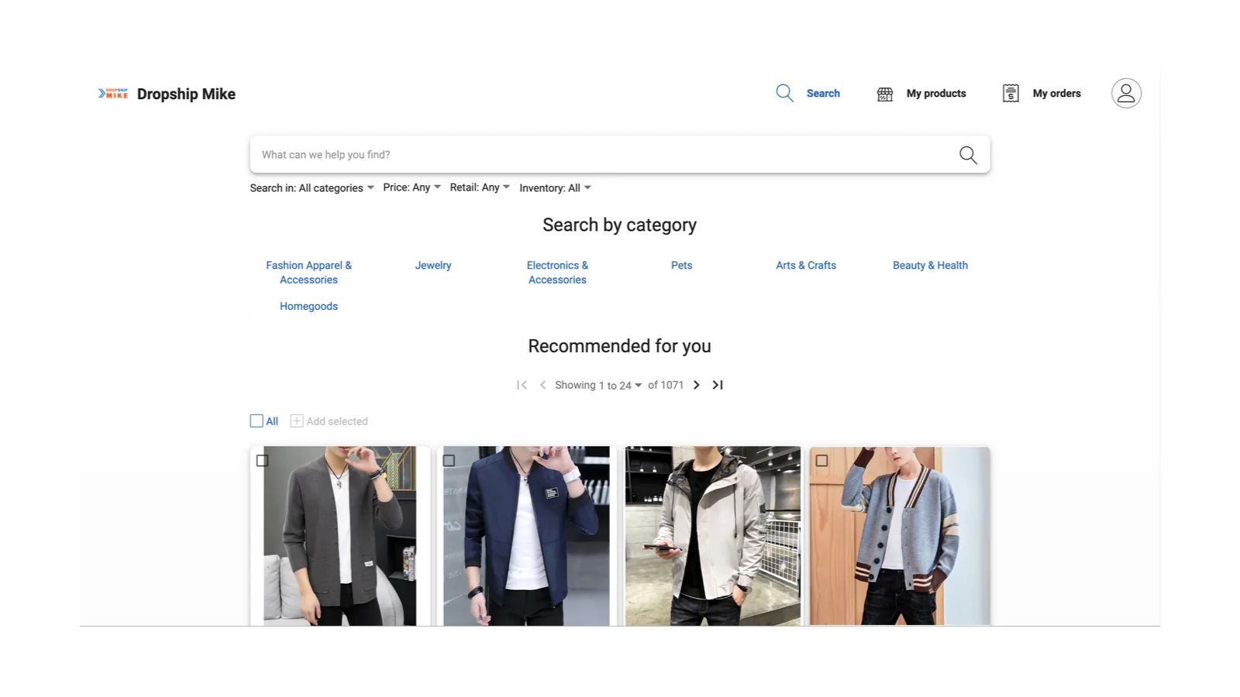Open the user profile avatar icon
The image size is (1240, 697).
1126,94
